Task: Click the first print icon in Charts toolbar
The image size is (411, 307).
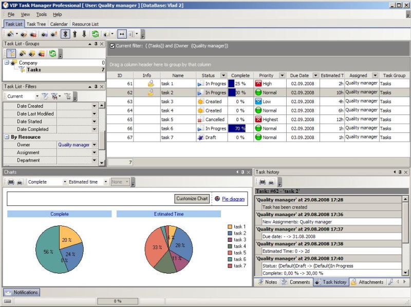Action: pos(11,182)
